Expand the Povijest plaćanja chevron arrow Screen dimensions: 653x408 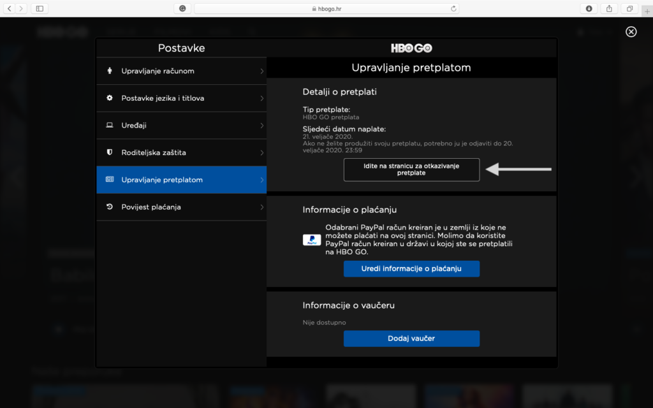tap(261, 207)
